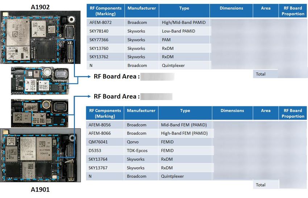Click the SKY13764 cell

105,159
